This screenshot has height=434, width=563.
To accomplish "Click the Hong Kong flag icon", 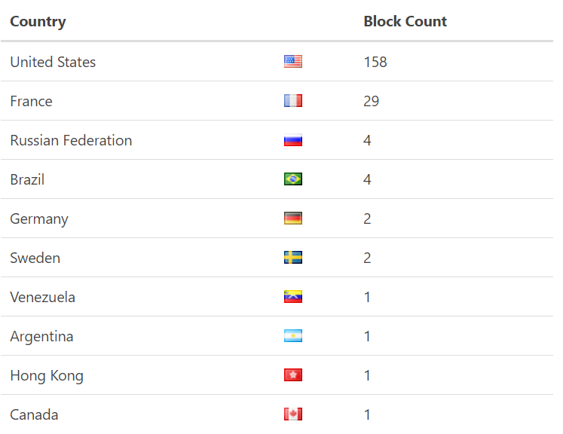I will pos(293,375).
